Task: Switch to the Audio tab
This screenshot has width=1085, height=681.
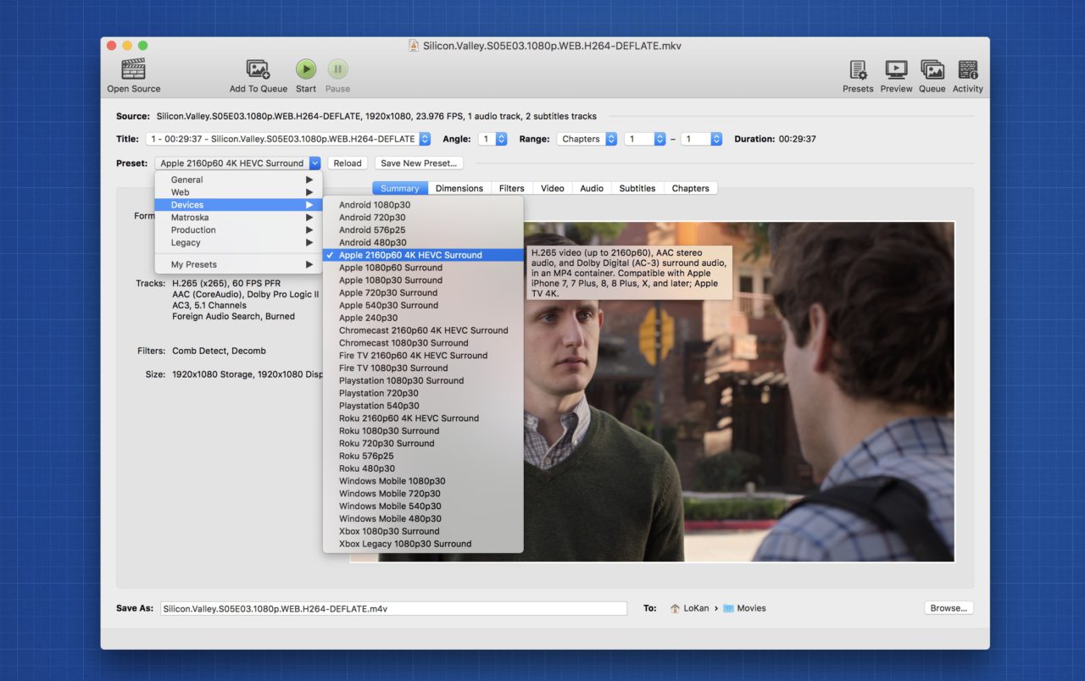Action: 592,188
